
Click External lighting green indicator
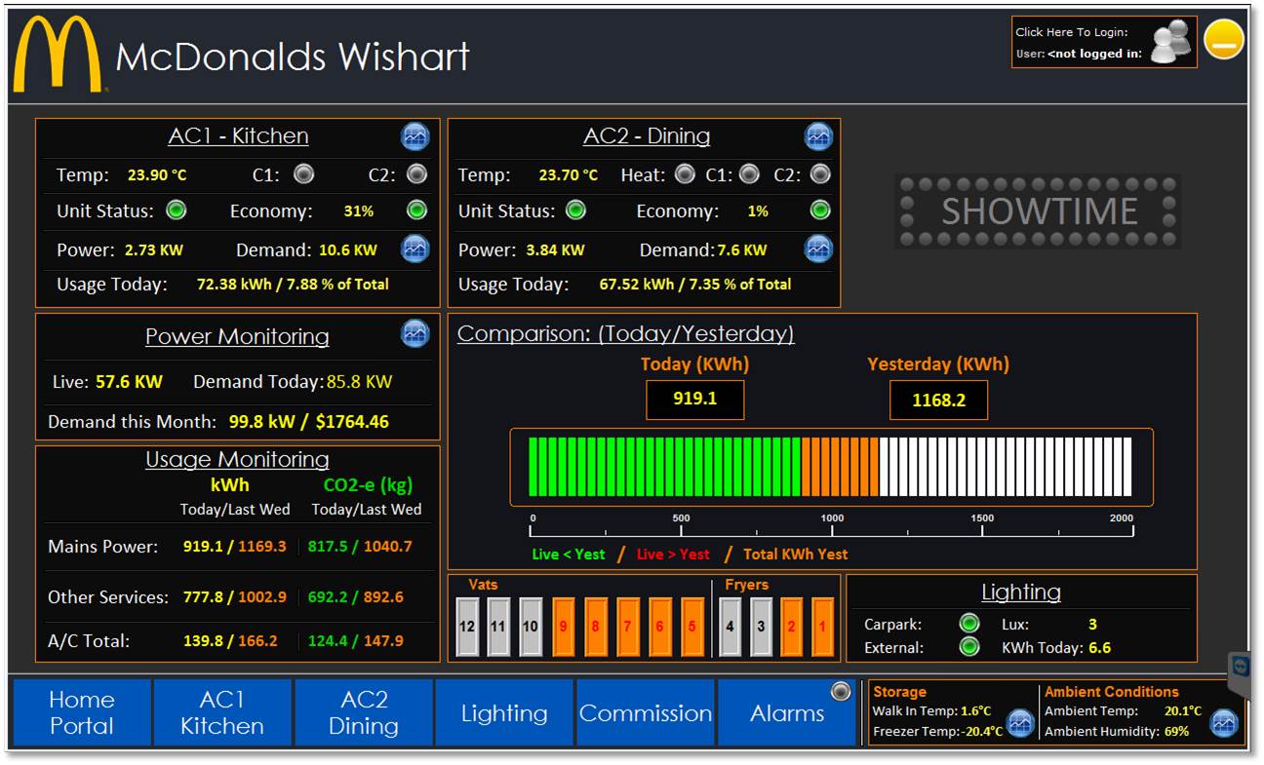[x=968, y=647]
